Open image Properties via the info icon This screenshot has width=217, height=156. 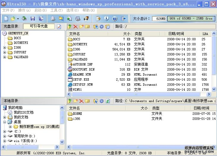pos(106,18)
